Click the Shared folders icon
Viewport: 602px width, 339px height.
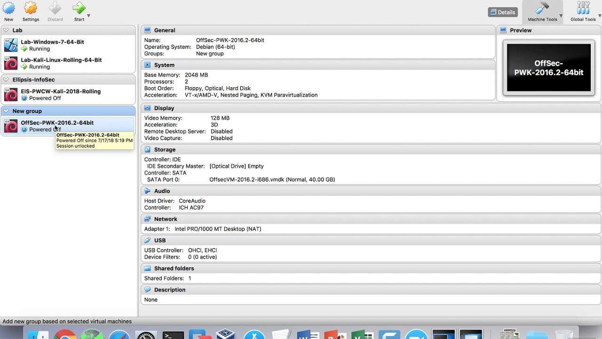pyautogui.click(x=148, y=268)
